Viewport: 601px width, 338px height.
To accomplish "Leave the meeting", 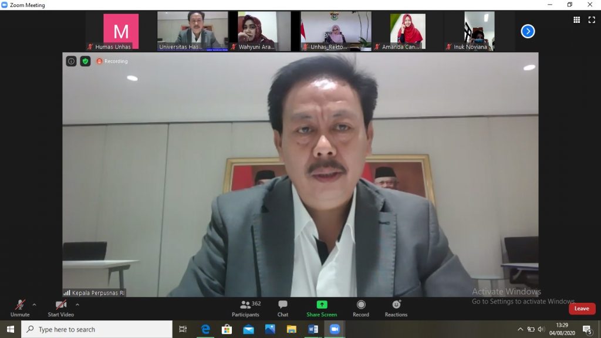I will point(581,308).
